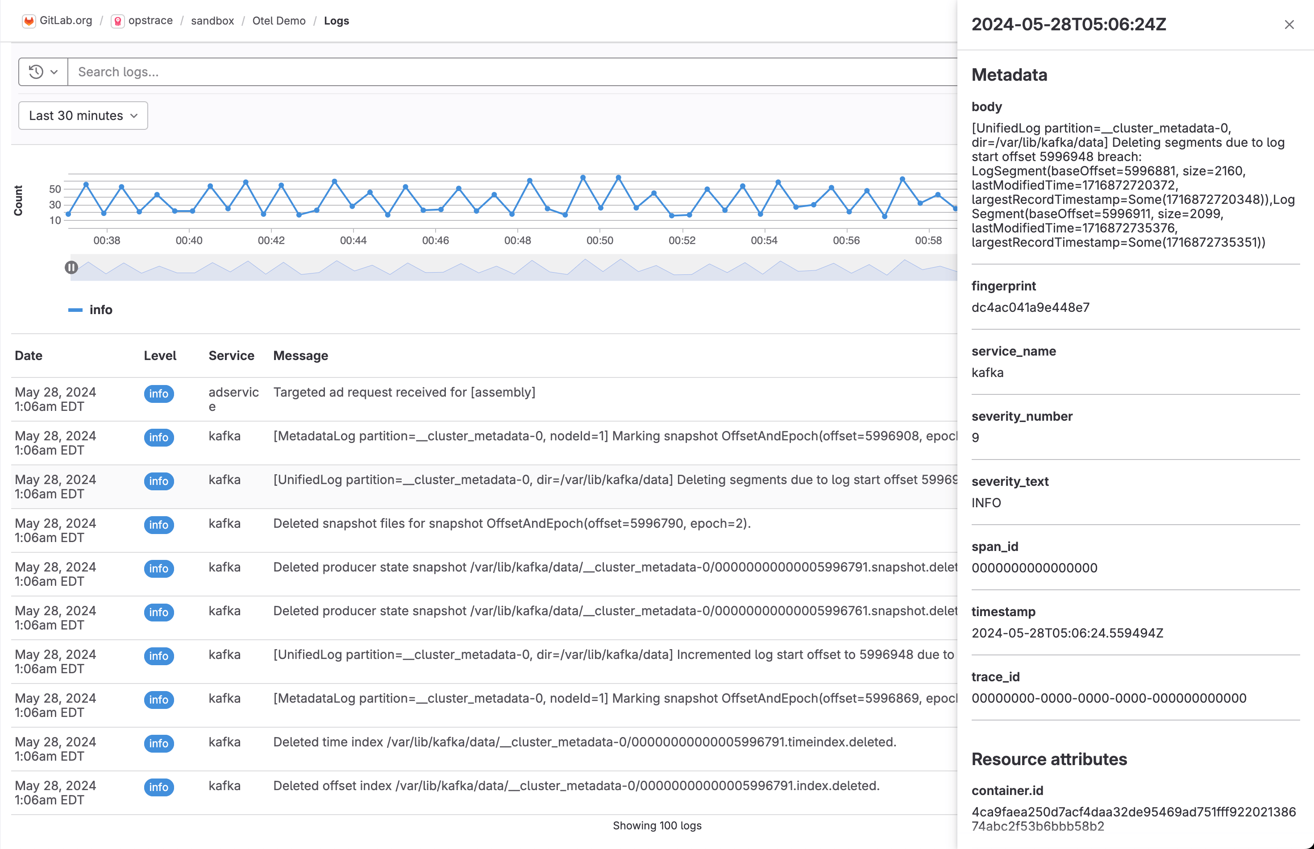Navigate to the Otel Demo breadcrumb
The width and height of the screenshot is (1314, 849).
(279, 21)
